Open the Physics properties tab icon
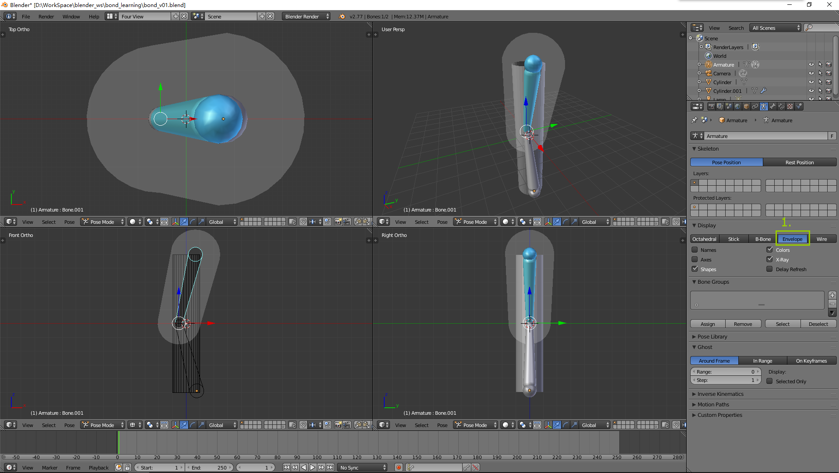 799,106
